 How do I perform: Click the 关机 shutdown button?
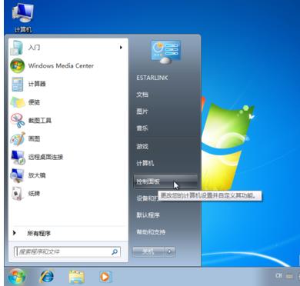(148, 252)
